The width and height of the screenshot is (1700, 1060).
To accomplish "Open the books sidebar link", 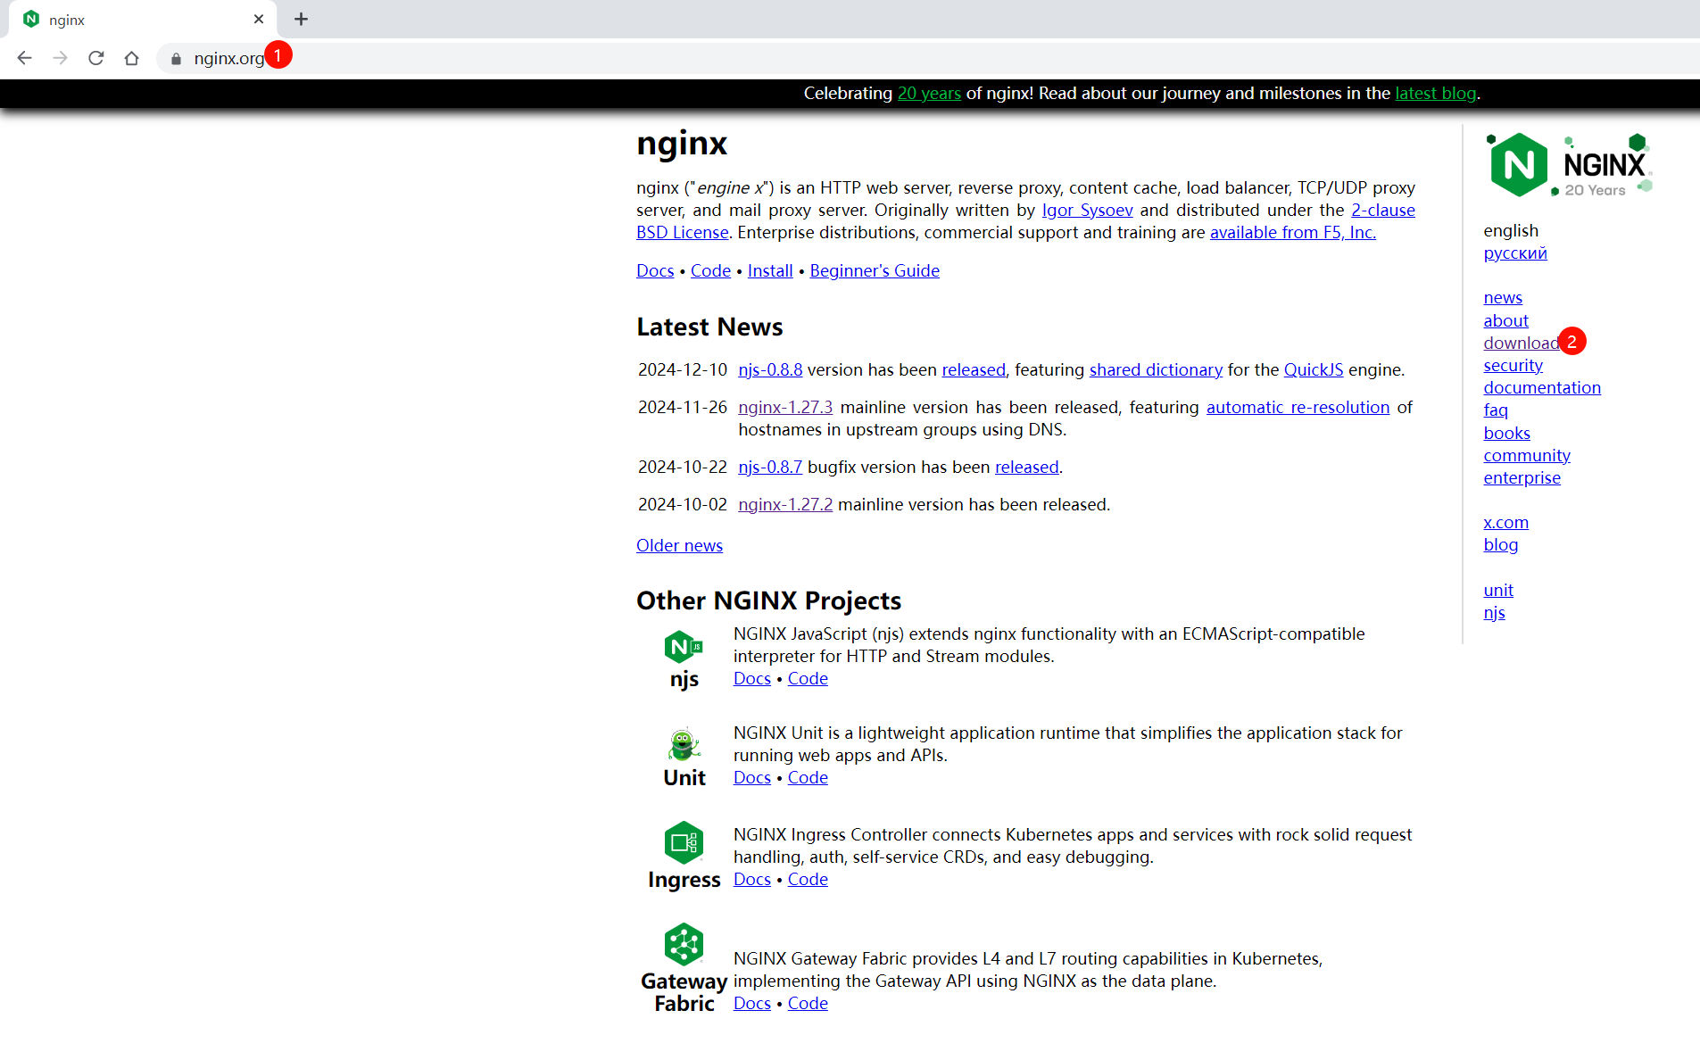I will (1506, 433).
